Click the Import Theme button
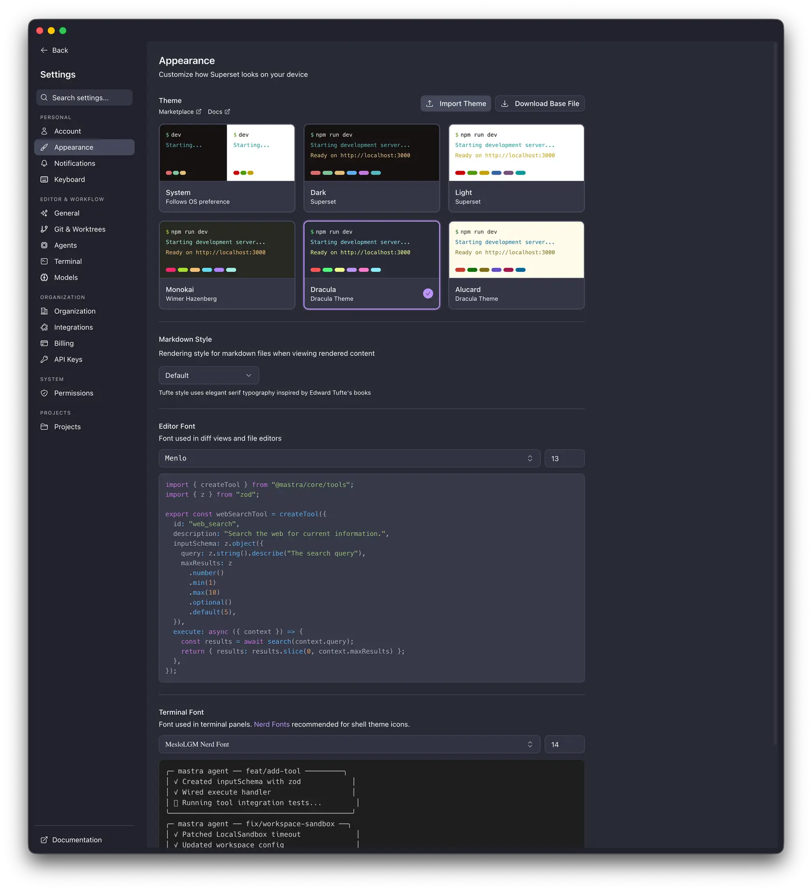The image size is (812, 891). (x=456, y=103)
